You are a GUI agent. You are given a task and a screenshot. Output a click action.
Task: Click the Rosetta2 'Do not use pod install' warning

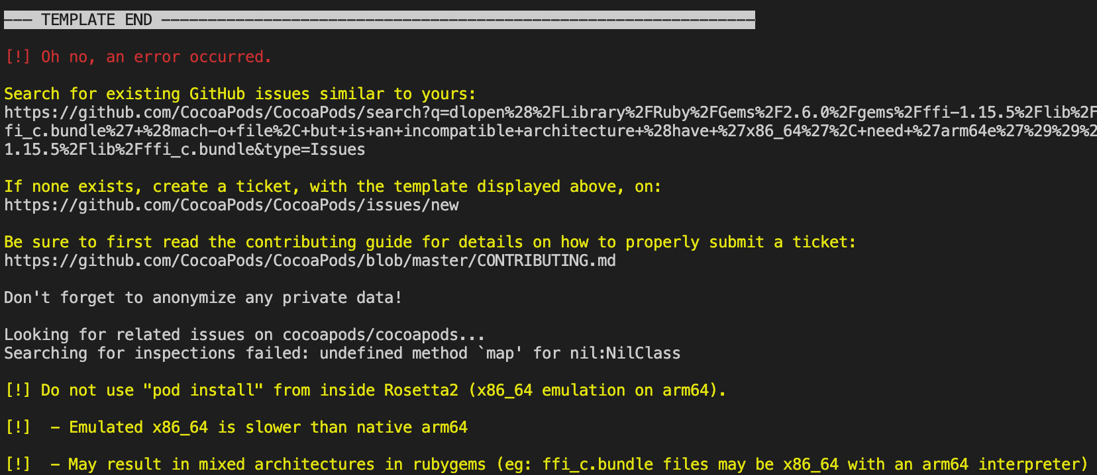point(365,390)
